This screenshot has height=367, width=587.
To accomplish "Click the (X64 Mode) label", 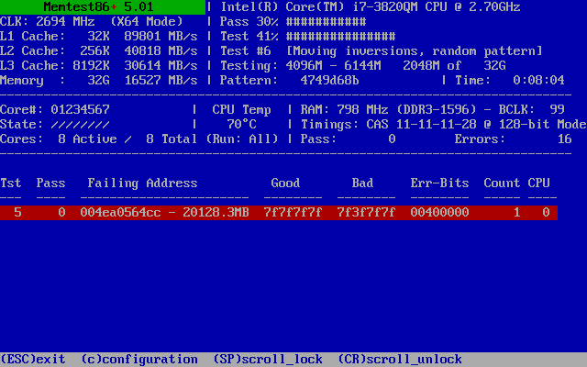I will [x=147, y=21].
